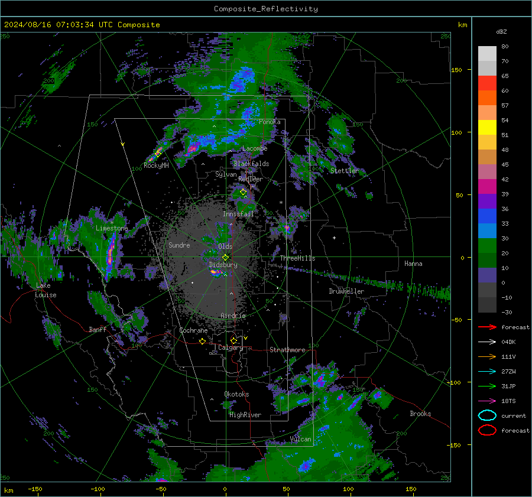Click the Brooks label
Screen dimensions: 532x497
[x=420, y=414]
